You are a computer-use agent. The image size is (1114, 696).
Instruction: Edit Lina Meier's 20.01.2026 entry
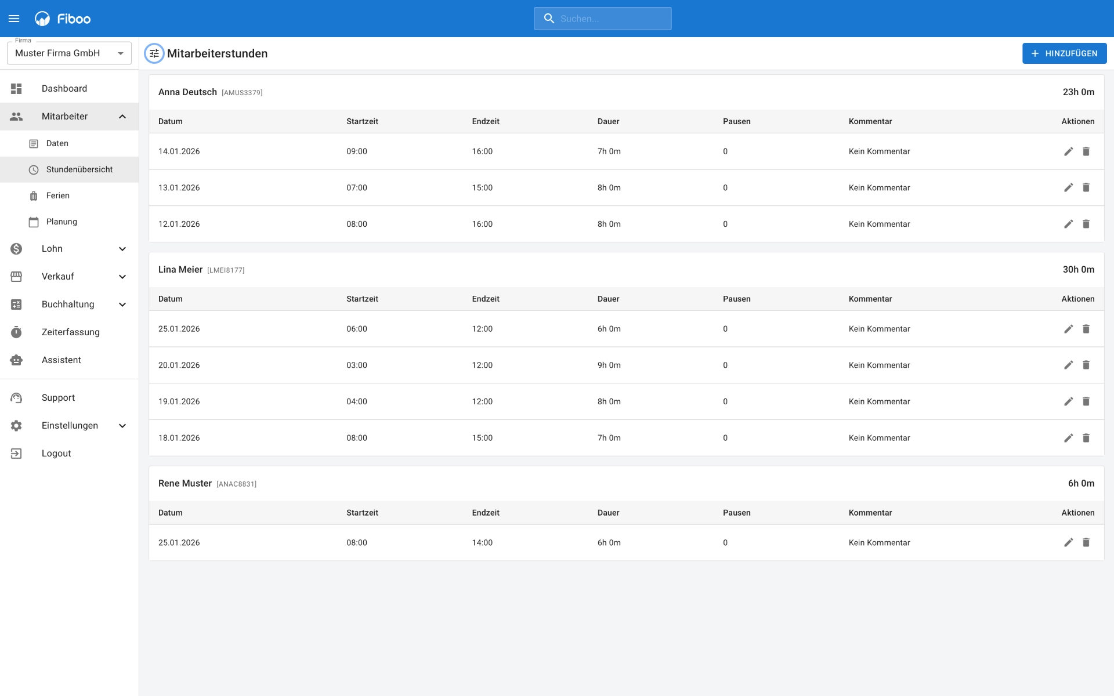point(1068,365)
